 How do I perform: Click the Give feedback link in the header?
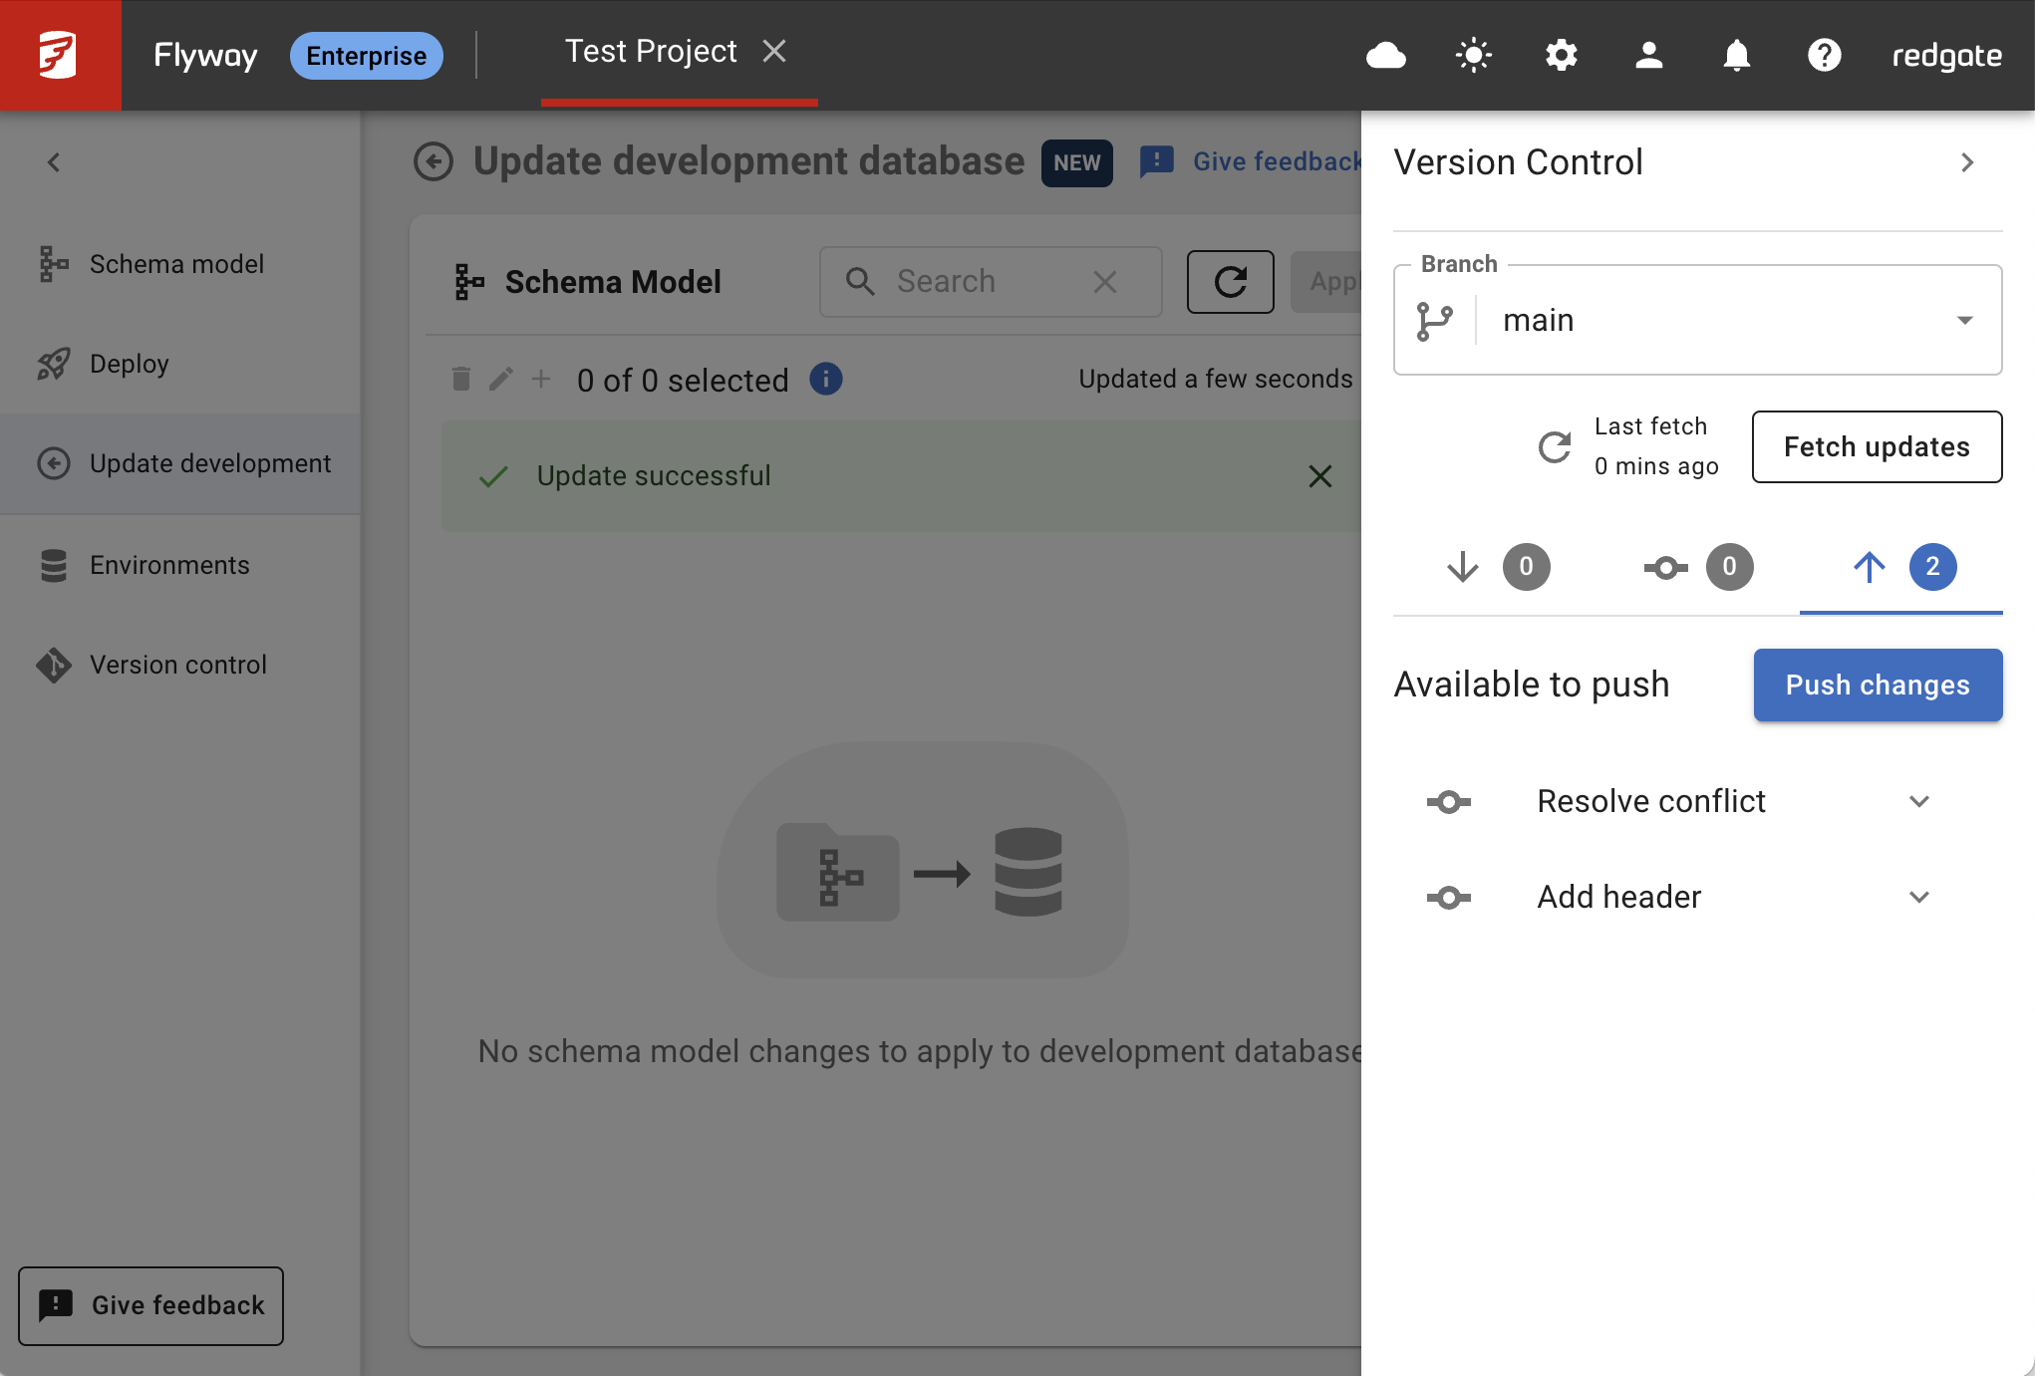[x=1251, y=161]
